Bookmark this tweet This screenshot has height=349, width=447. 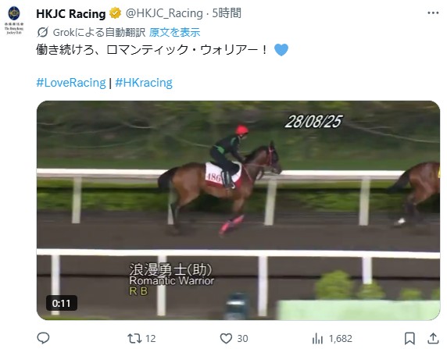[409, 338]
